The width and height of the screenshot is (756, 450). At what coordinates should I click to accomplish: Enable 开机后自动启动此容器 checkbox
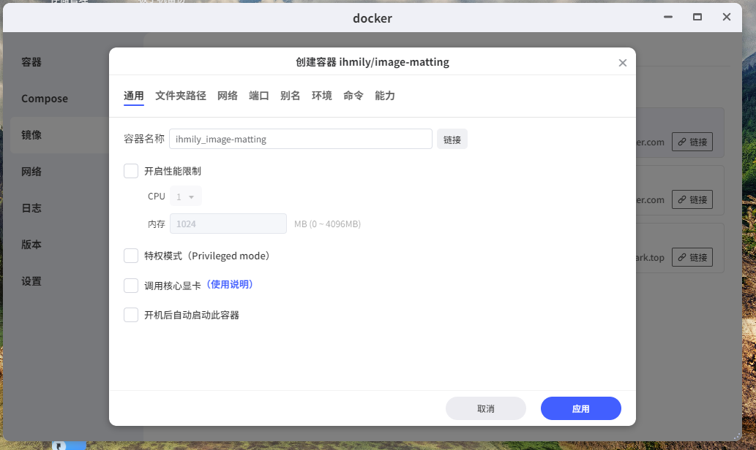(x=131, y=315)
